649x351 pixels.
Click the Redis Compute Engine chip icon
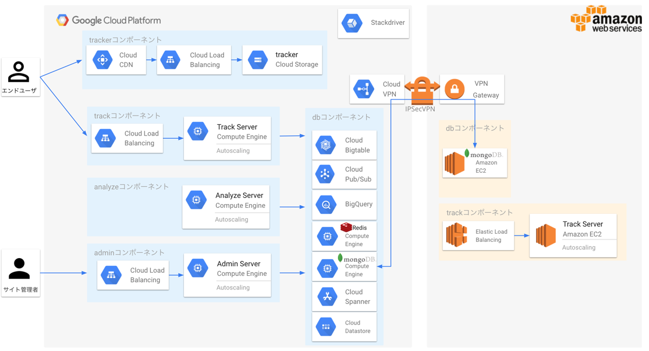(x=327, y=236)
